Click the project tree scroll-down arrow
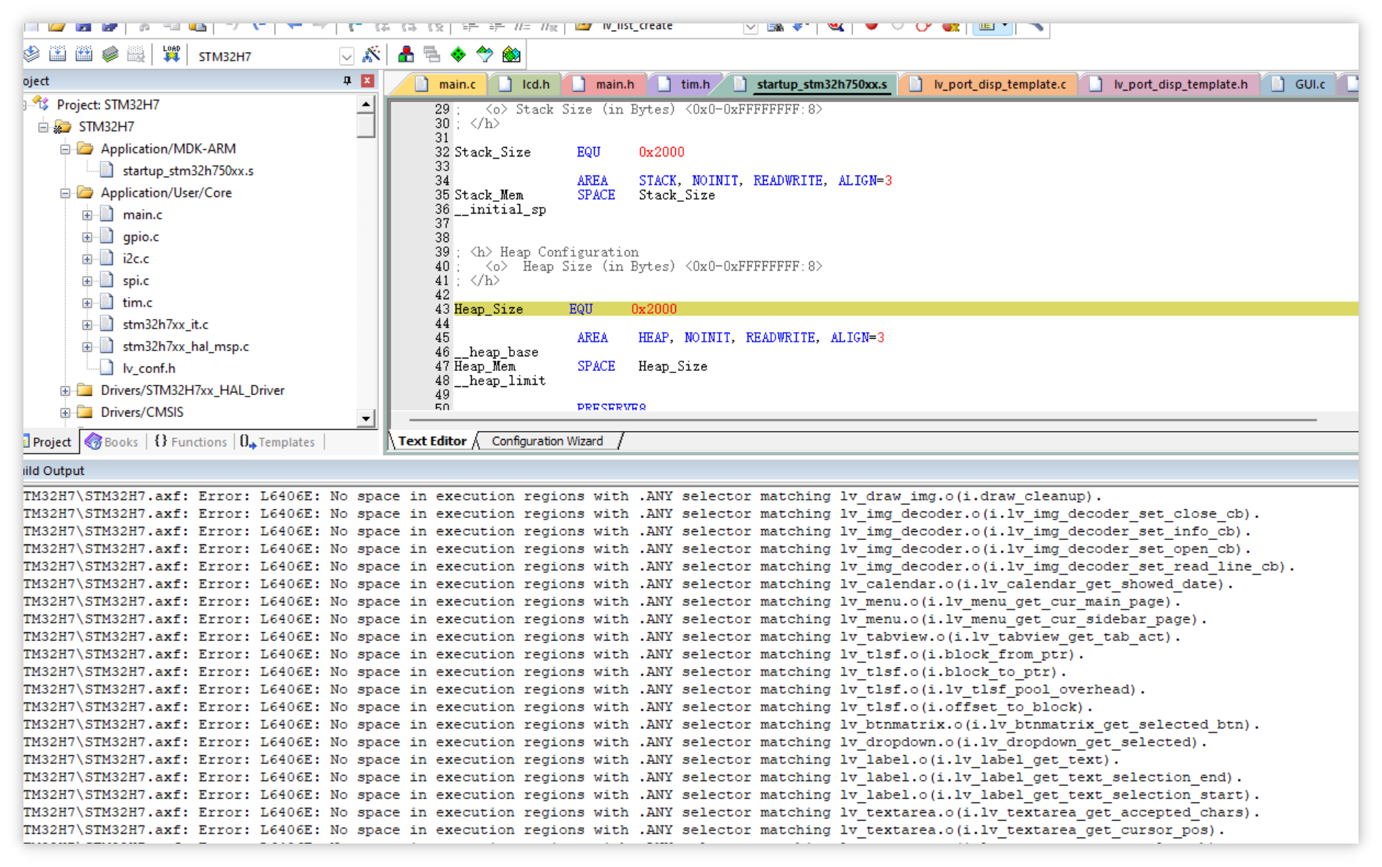The width and height of the screenshot is (1382, 867). coord(366,419)
